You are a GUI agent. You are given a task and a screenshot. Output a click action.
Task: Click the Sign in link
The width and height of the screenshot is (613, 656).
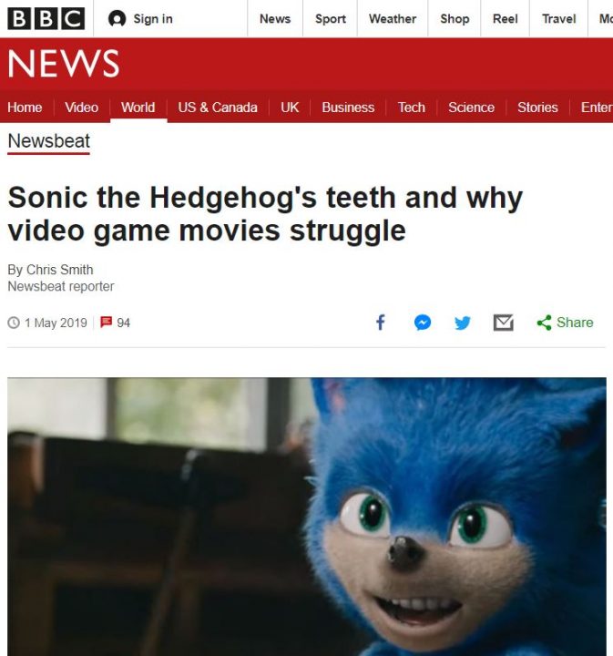[x=153, y=19]
